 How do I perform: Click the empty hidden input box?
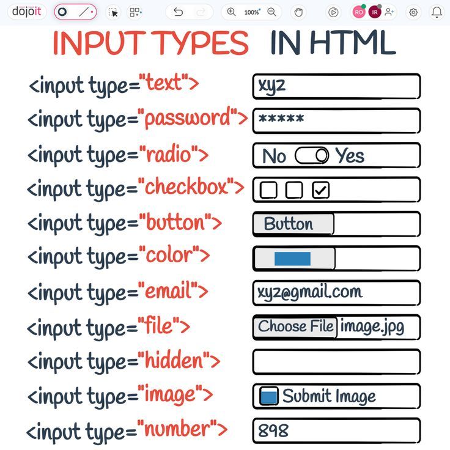pyautogui.click(x=336, y=361)
